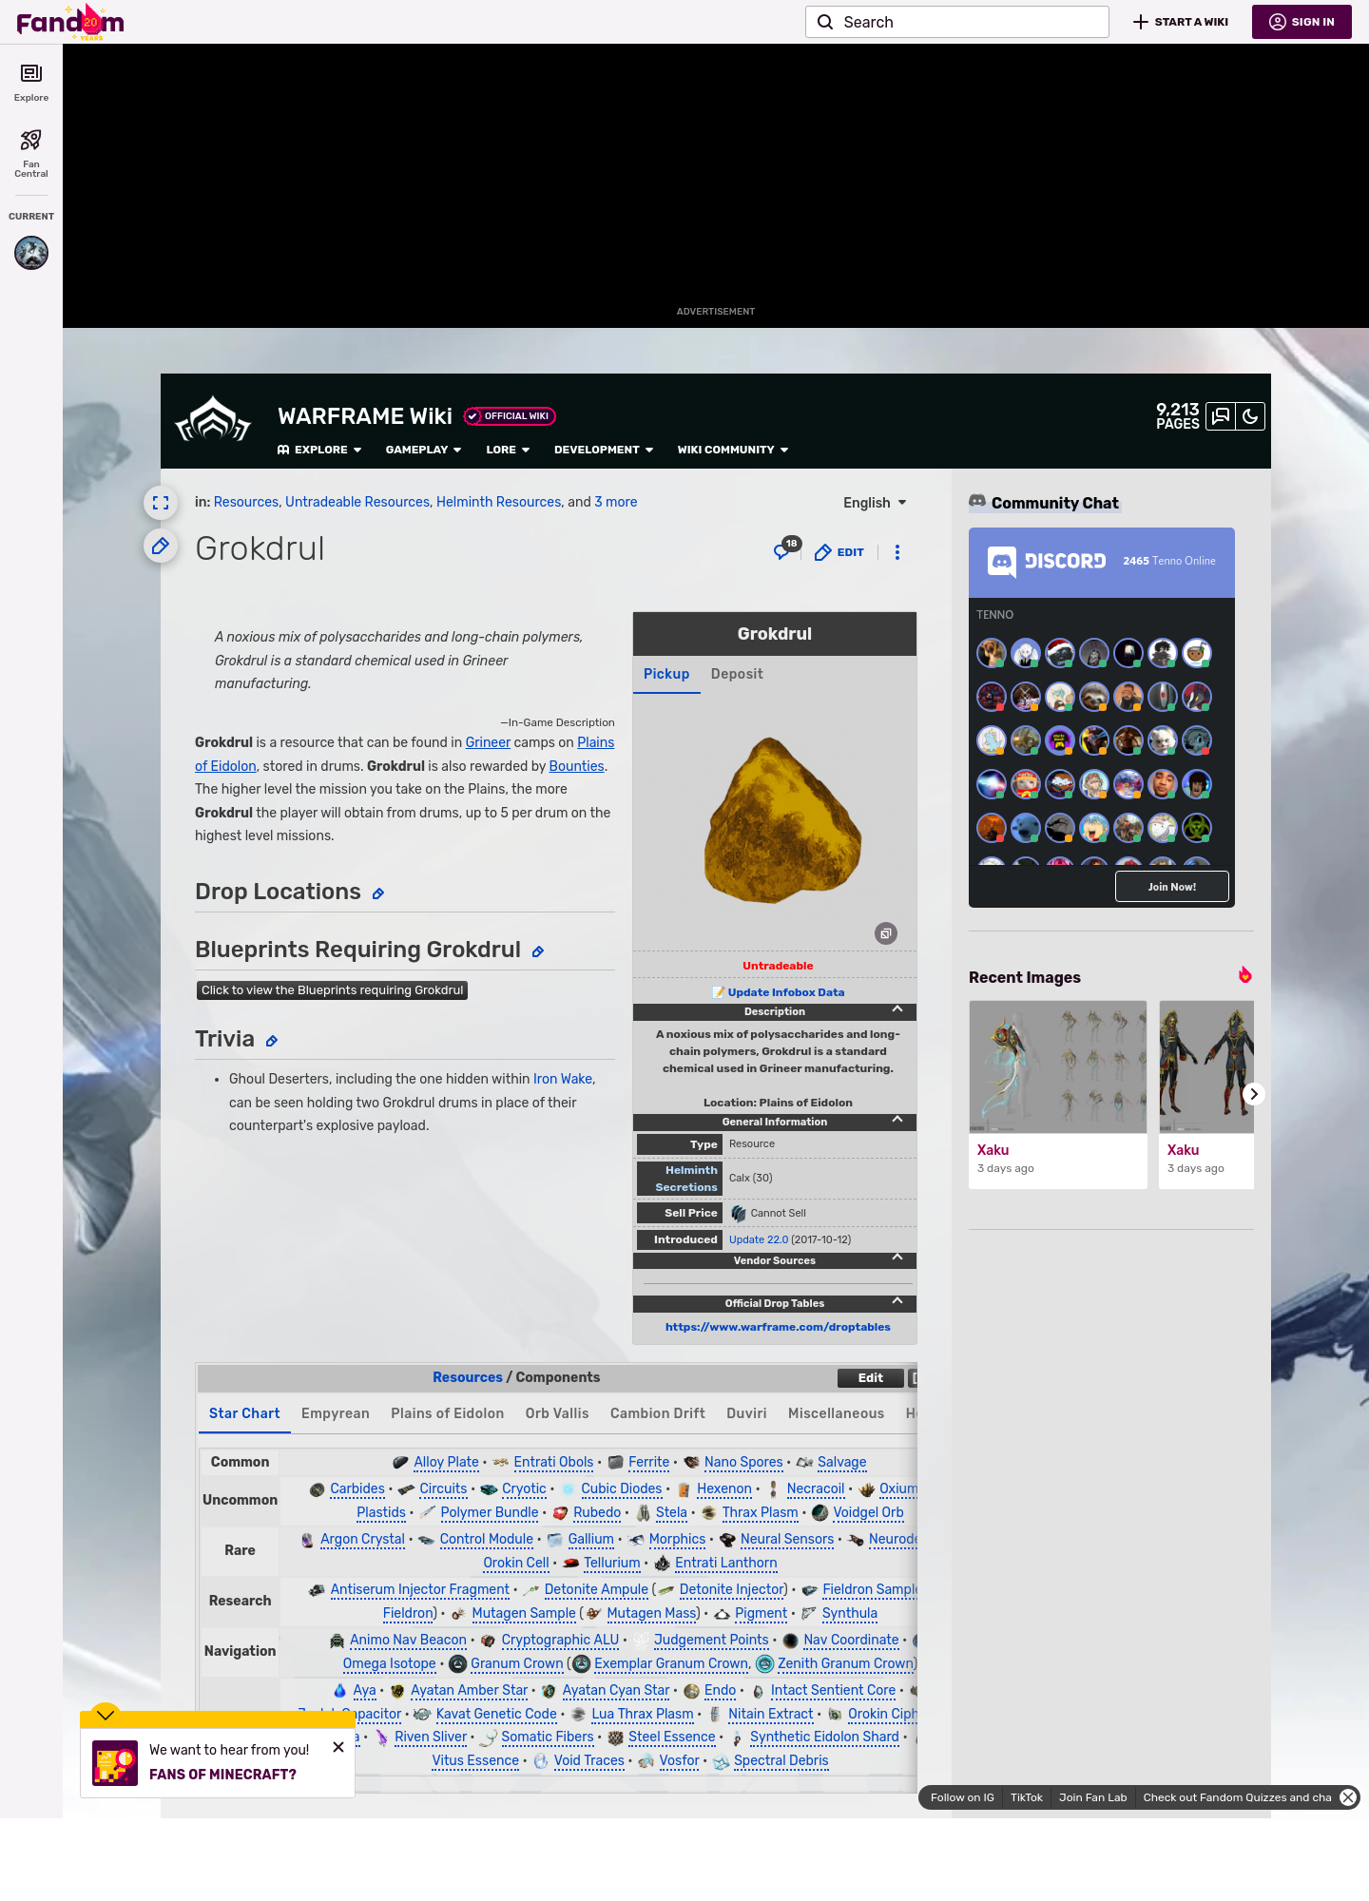Expand the Wiki Community dropdown menu
This screenshot has width=1369, height=1901.
(x=732, y=450)
